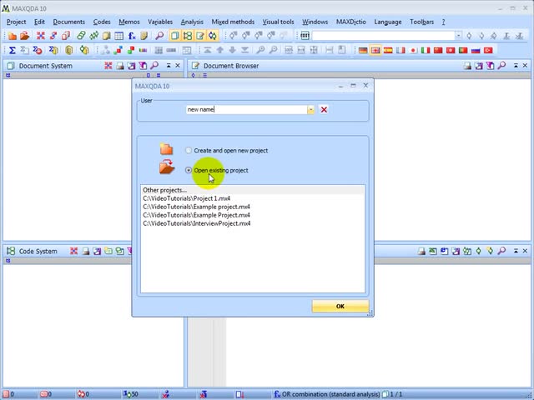This screenshot has height=400, width=534.
Task: Open the Project menu
Action: coord(16,22)
